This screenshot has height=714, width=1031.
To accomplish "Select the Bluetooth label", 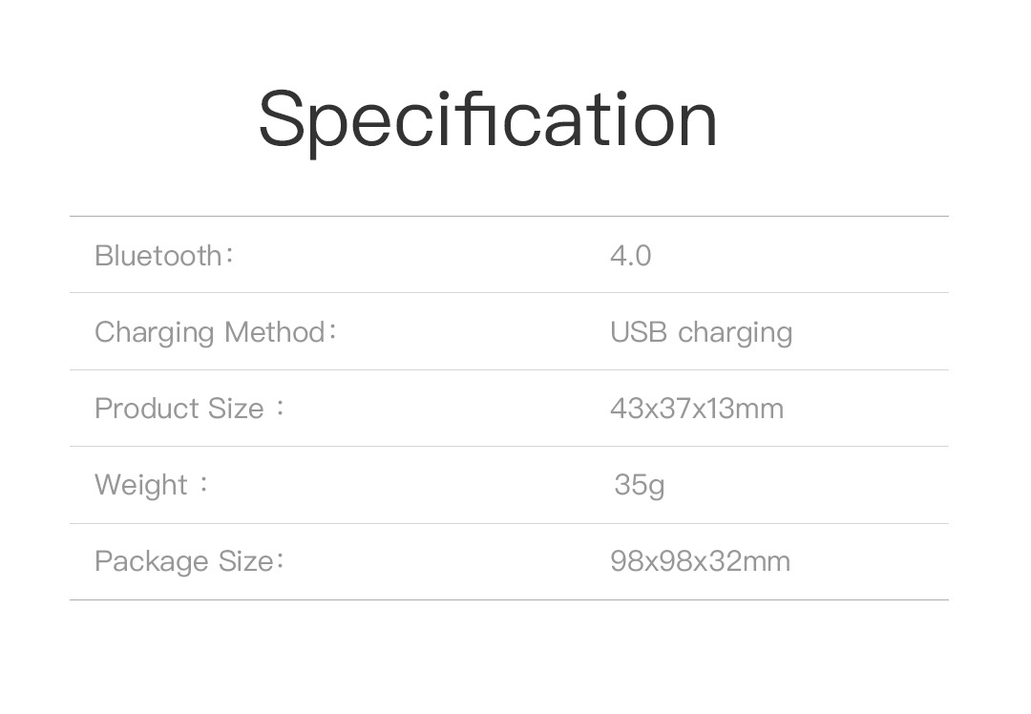I will (158, 256).
